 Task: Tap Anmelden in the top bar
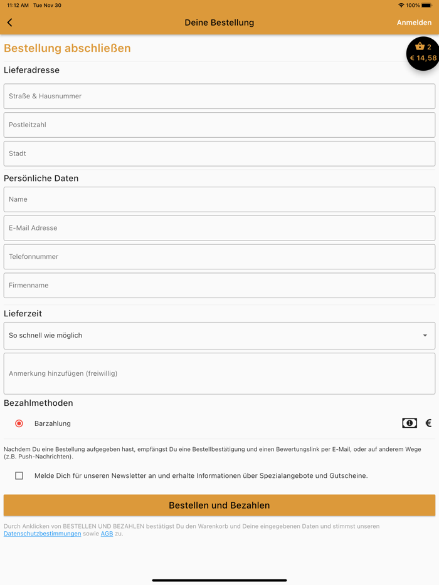click(414, 23)
